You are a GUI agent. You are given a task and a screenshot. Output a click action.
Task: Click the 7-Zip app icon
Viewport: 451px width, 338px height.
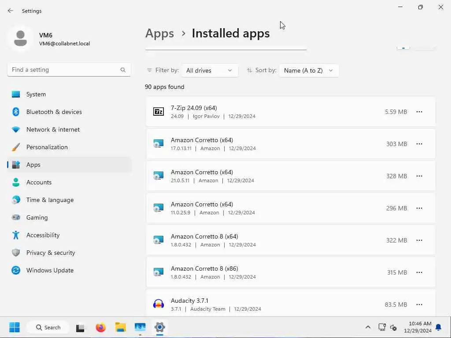(x=159, y=112)
